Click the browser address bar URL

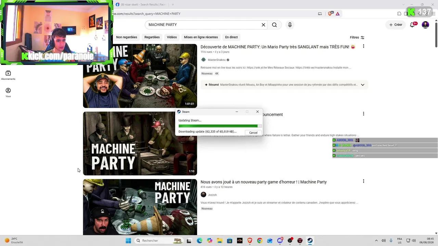pos(212,14)
